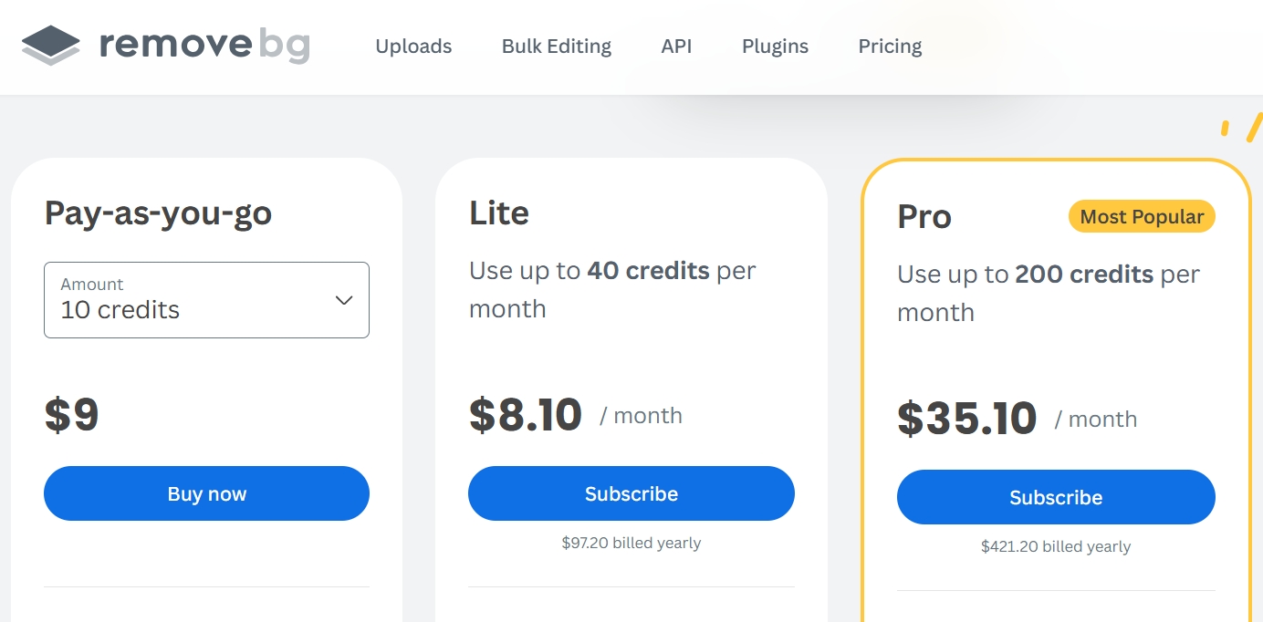Select Pricing in the top navigation

pyautogui.click(x=890, y=47)
